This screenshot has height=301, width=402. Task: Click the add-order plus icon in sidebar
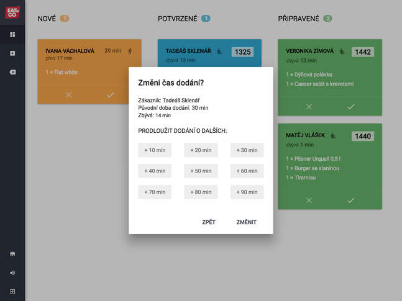point(12,53)
